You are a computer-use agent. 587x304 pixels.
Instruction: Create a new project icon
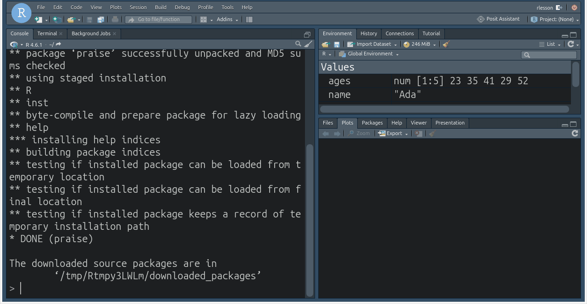[56, 20]
